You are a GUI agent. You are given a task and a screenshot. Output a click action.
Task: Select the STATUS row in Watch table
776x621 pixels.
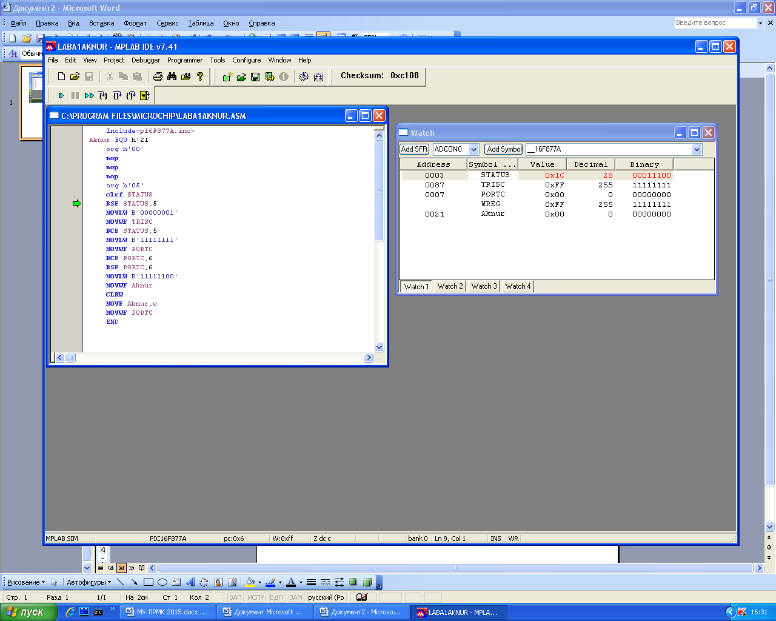537,175
